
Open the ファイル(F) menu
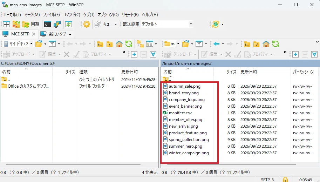tap(51, 14)
